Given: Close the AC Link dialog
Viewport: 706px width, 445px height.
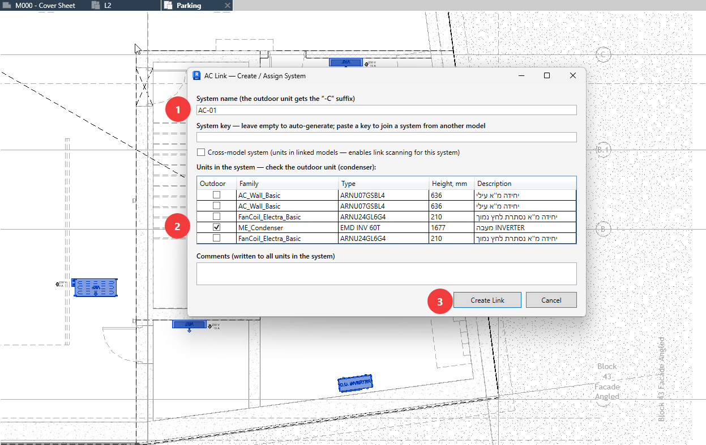Looking at the screenshot, I should click(x=573, y=75).
